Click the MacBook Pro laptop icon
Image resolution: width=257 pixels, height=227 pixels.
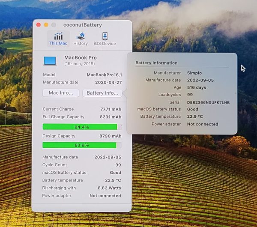pos(50,61)
